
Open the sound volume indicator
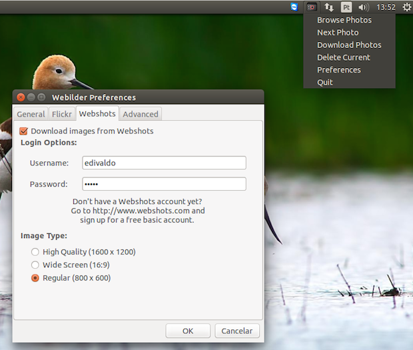(x=364, y=7)
